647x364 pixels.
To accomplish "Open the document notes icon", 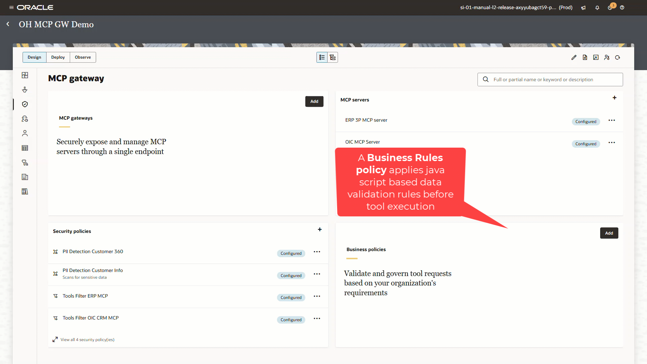I will [x=585, y=58].
